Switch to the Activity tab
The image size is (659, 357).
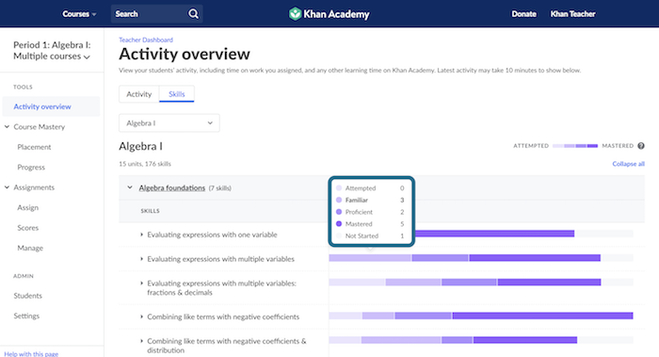point(139,94)
